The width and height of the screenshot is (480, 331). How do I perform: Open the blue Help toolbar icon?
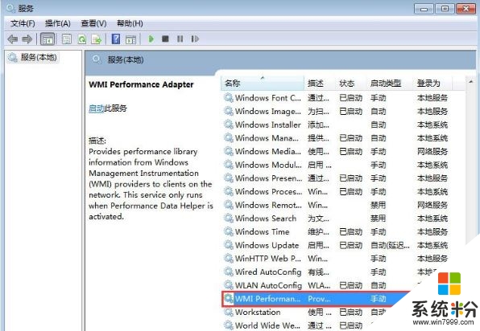click(x=116, y=39)
